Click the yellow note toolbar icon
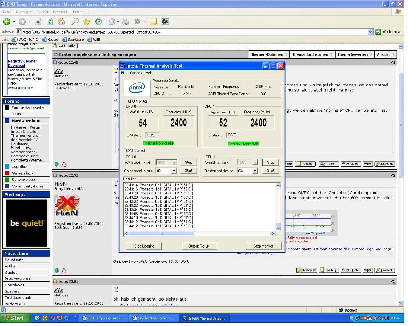Viewport: 408px width, 326px height. pyautogui.click(x=153, y=22)
